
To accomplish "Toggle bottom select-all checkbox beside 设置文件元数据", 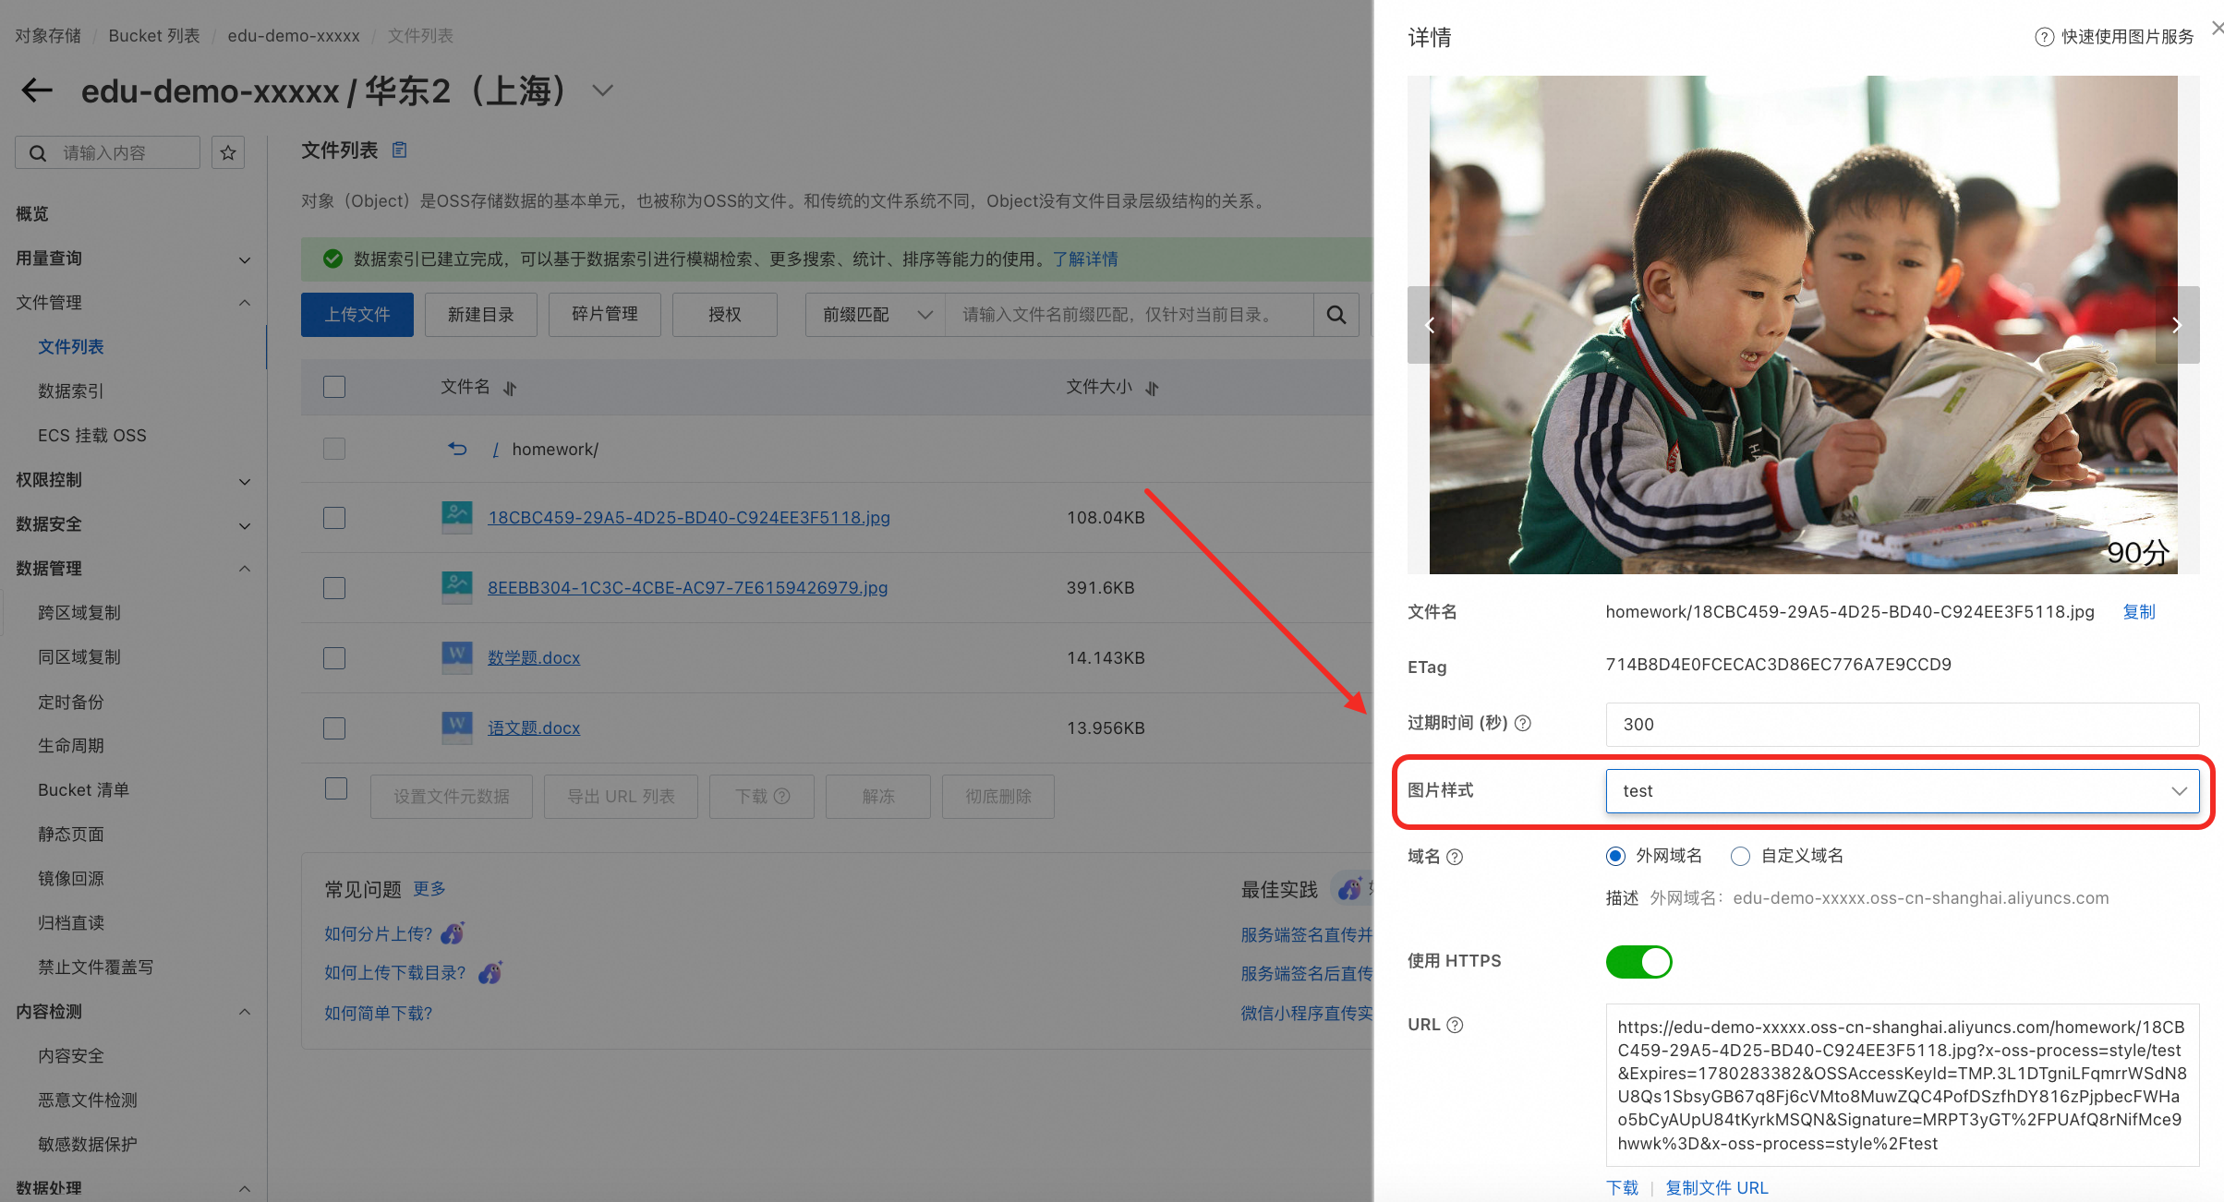I will pyautogui.click(x=336, y=788).
